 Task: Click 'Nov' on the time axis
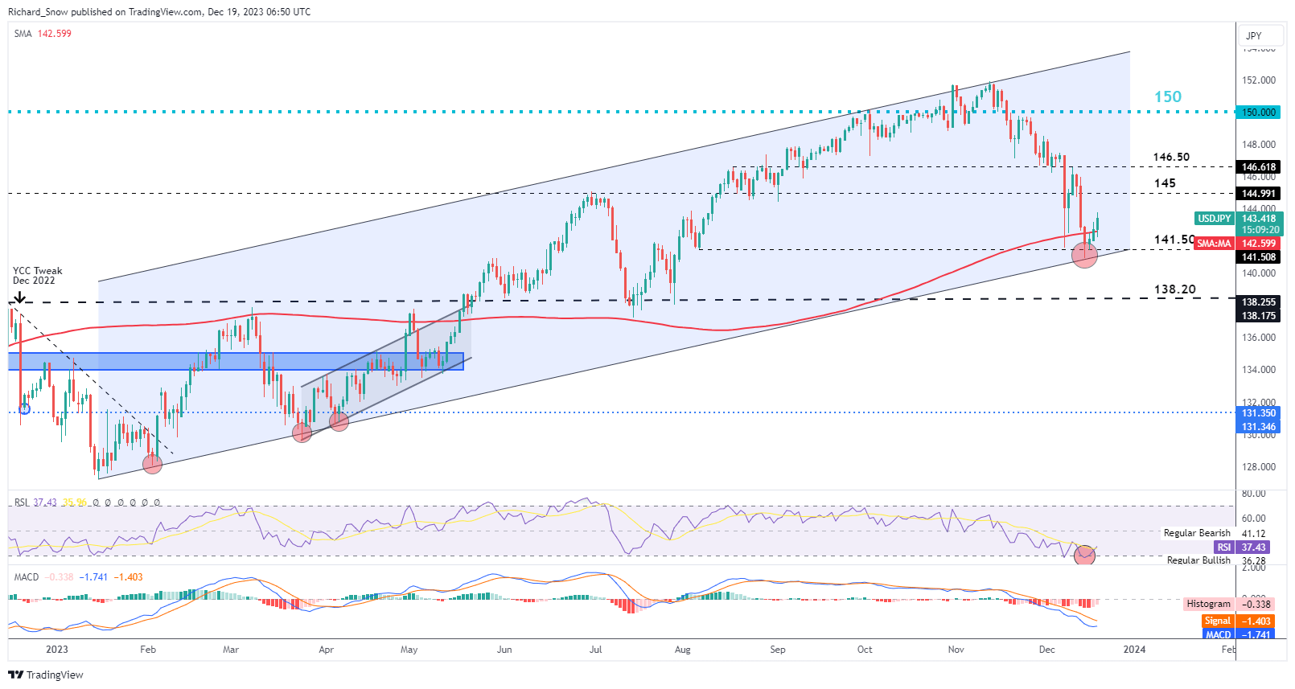tap(956, 650)
